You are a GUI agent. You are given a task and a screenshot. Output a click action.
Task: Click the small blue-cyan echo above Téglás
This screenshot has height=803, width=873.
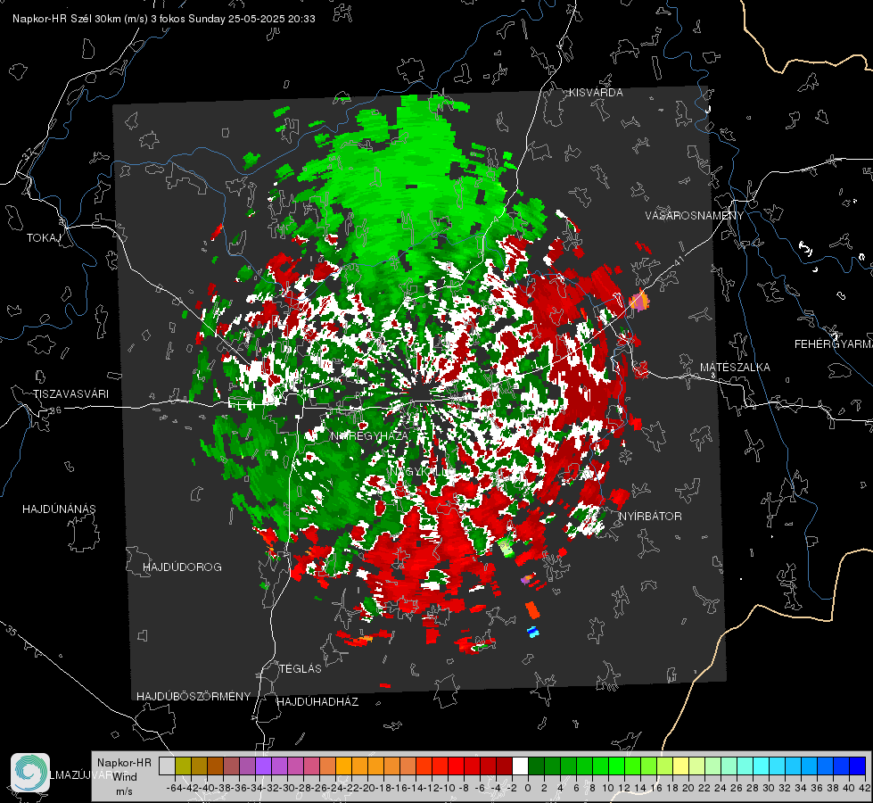tap(533, 632)
